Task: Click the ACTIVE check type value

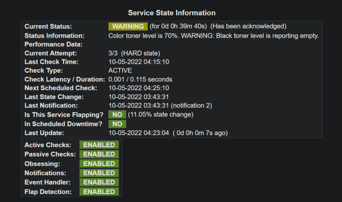Action: [x=120, y=70]
